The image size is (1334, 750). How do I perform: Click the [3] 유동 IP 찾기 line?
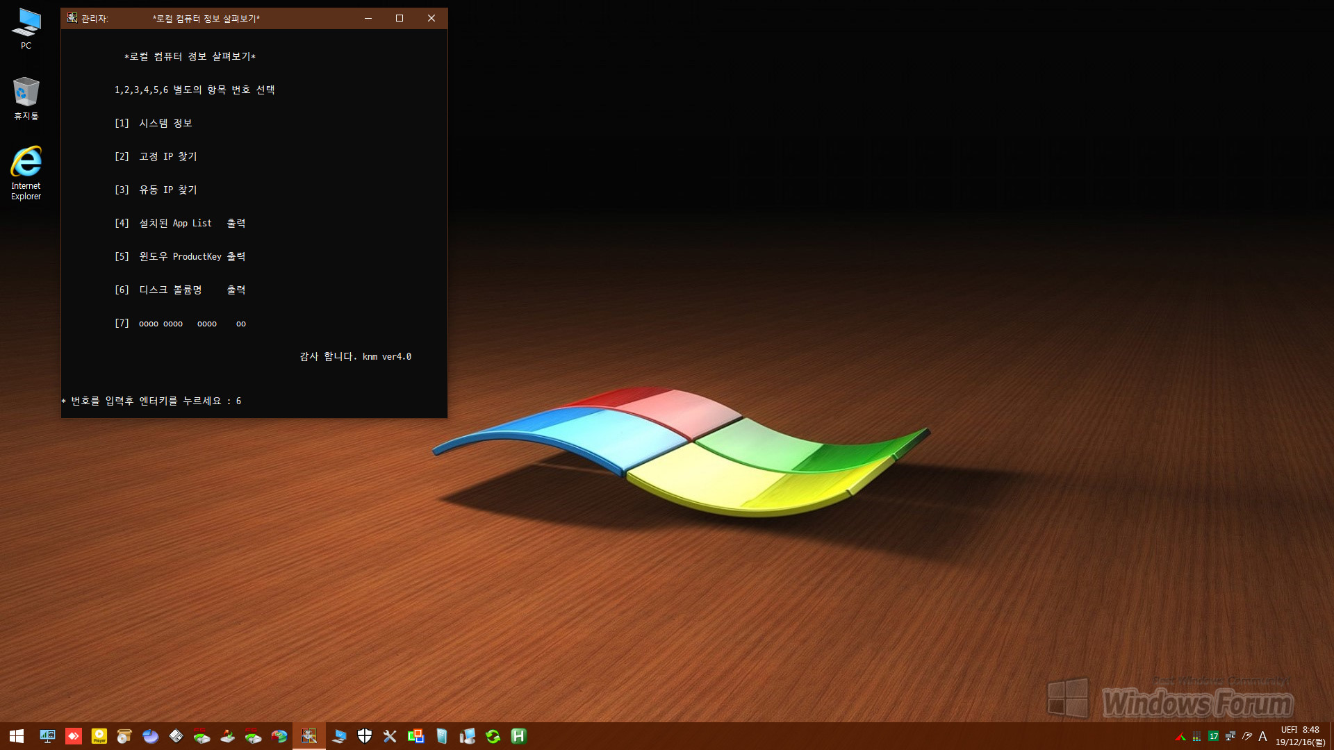(x=156, y=190)
